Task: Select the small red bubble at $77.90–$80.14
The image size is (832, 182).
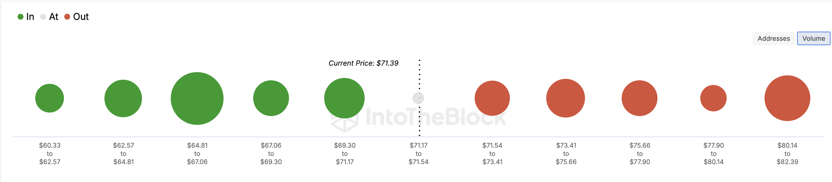Action: coord(713,98)
